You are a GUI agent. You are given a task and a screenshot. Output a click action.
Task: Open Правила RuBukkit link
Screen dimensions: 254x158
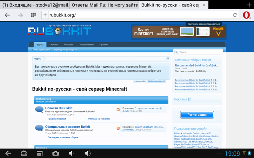pos(57,119)
